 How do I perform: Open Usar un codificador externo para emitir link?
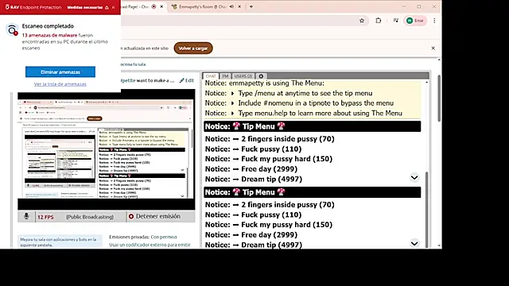pyautogui.click(x=150, y=245)
